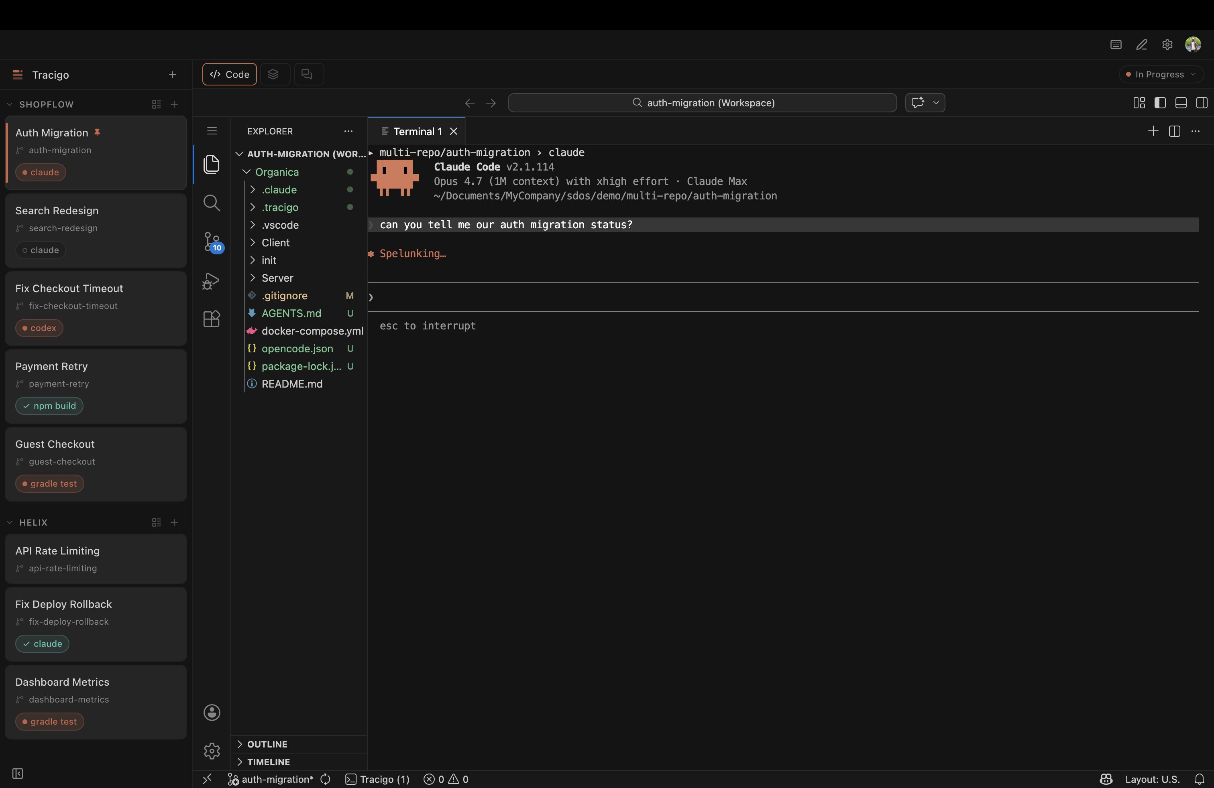Viewport: 1214px width, 788px height.
Task: Open the layers stack view button
Action: coord(275,74)
